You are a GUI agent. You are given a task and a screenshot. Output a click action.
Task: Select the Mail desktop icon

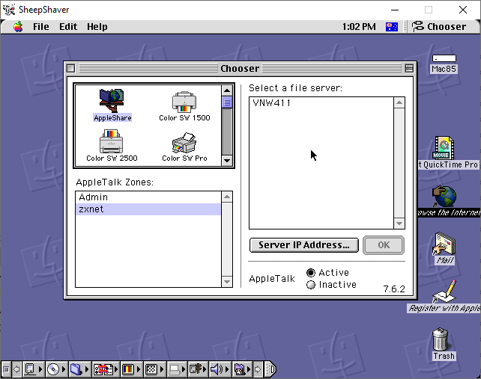point(445,248)
